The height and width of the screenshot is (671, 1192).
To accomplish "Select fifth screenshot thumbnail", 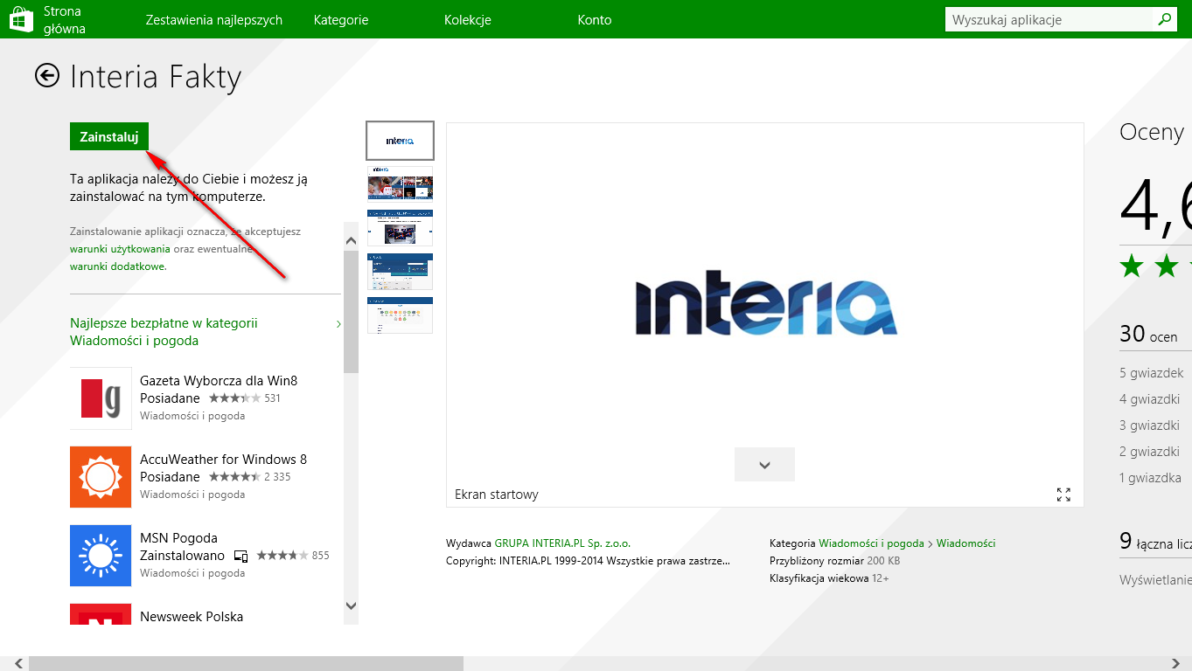I will click(x=400, y=315).
